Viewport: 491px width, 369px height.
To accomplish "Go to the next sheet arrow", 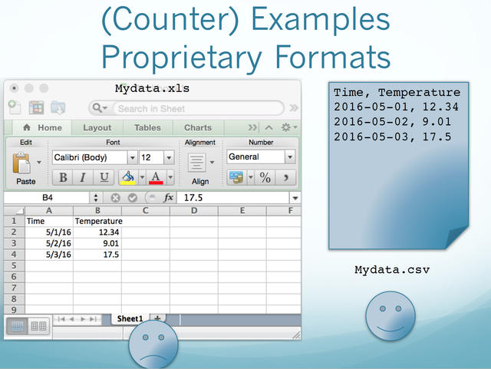I will (83, 319).
